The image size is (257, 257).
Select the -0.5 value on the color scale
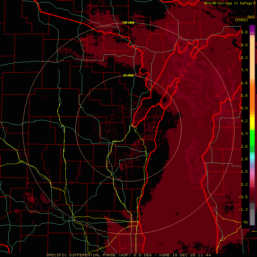coord(243,197)
